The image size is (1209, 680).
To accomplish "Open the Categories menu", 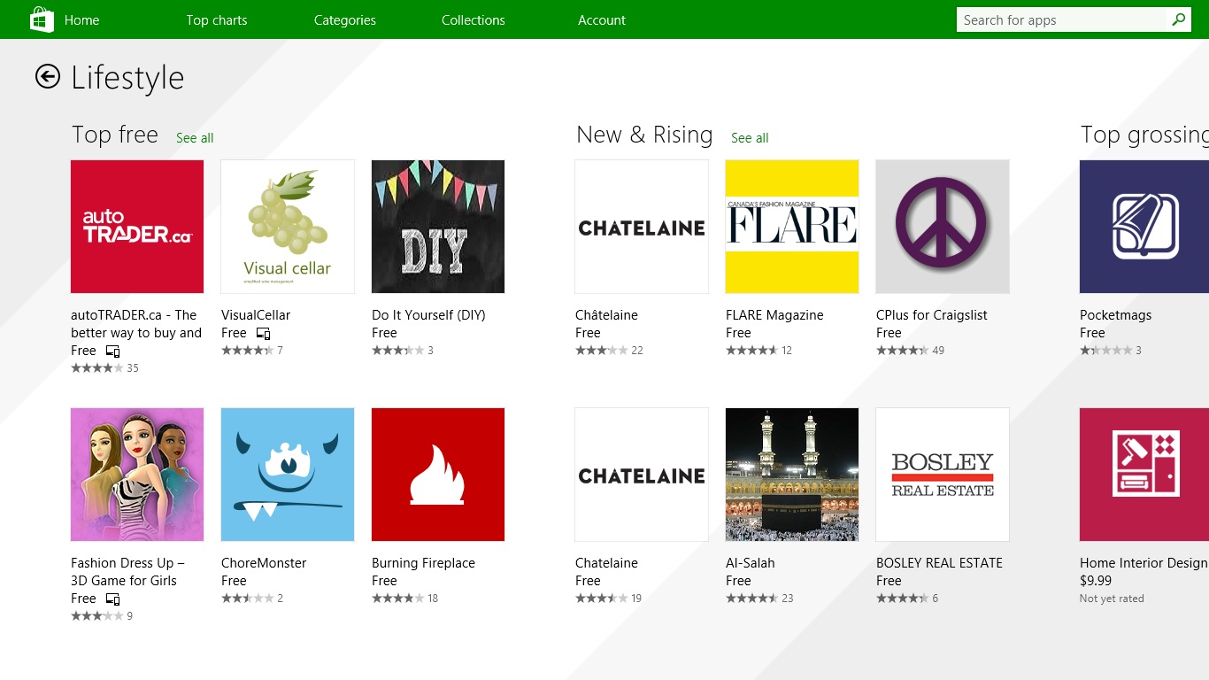I will [x=345, y=20].
